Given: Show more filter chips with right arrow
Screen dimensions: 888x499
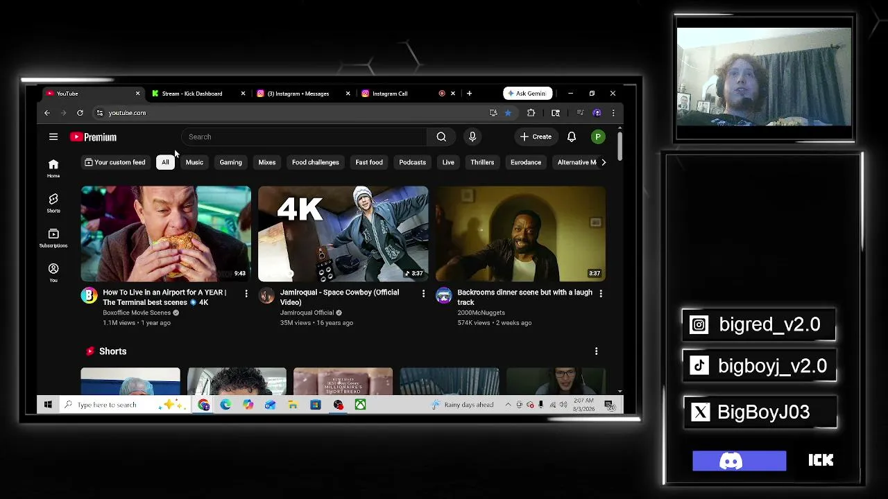Looking at the screenshot, I should [603, 162].
